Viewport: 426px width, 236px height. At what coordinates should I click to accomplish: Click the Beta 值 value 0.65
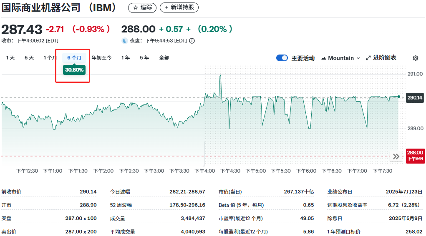click(x=308, y=205)
